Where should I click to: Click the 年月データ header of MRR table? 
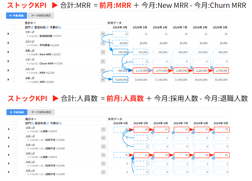(115, 23)
